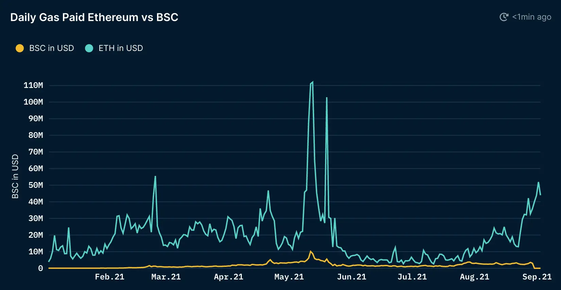Click the Feb.21 x-axis label
This screenshot has width=561, height=290.
109,277
